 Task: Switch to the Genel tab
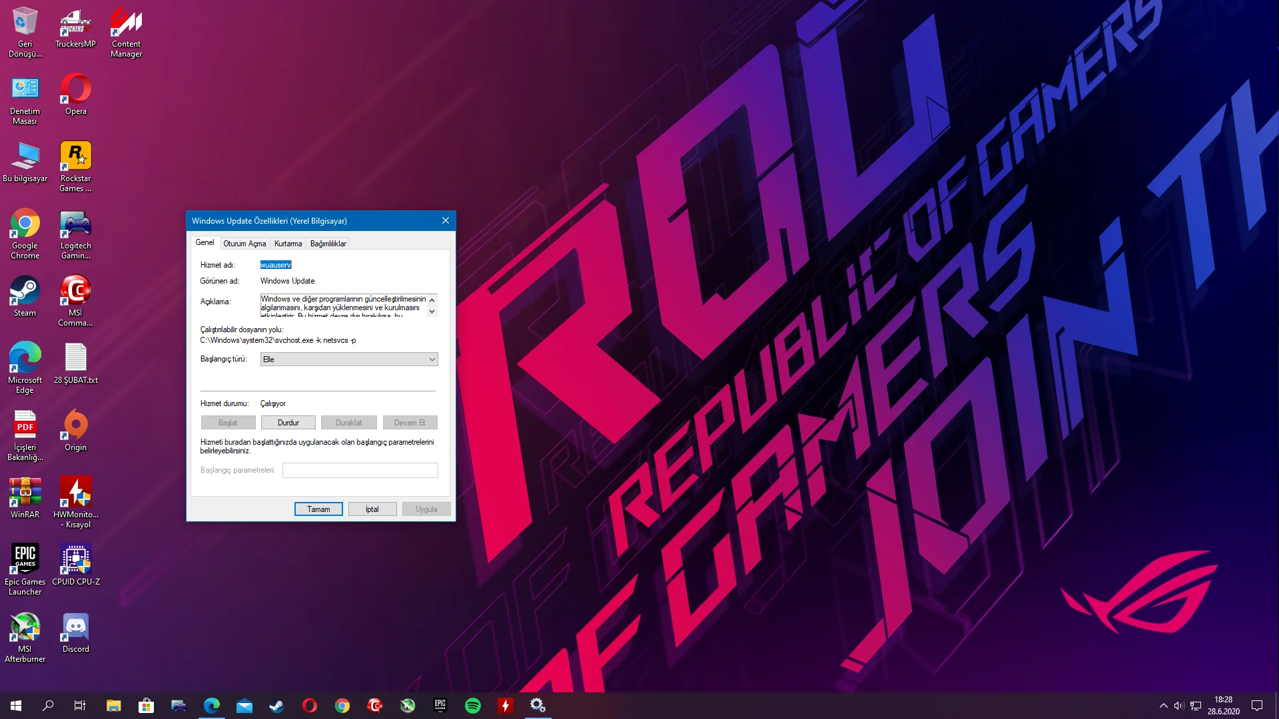(x=205, y=243)
